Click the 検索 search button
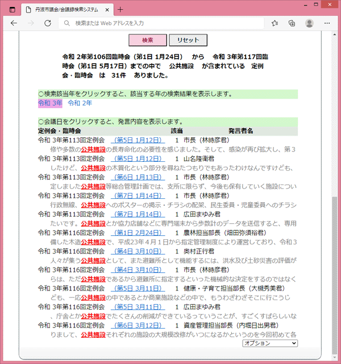The width and height of the screenshot is (341, 364). pos(148,40)
